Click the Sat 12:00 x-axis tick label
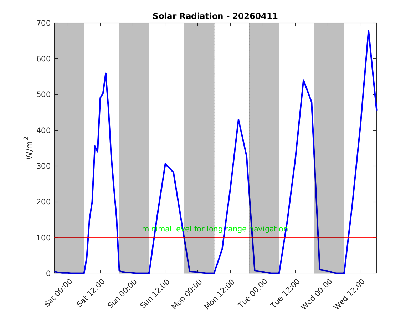Viewport: 416px width, 312px height. pos(91,292)
